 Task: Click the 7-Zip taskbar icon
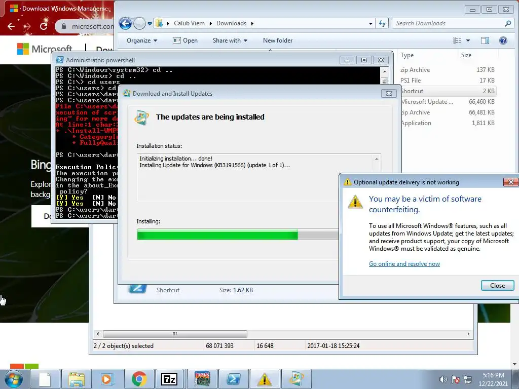(169, 379)
